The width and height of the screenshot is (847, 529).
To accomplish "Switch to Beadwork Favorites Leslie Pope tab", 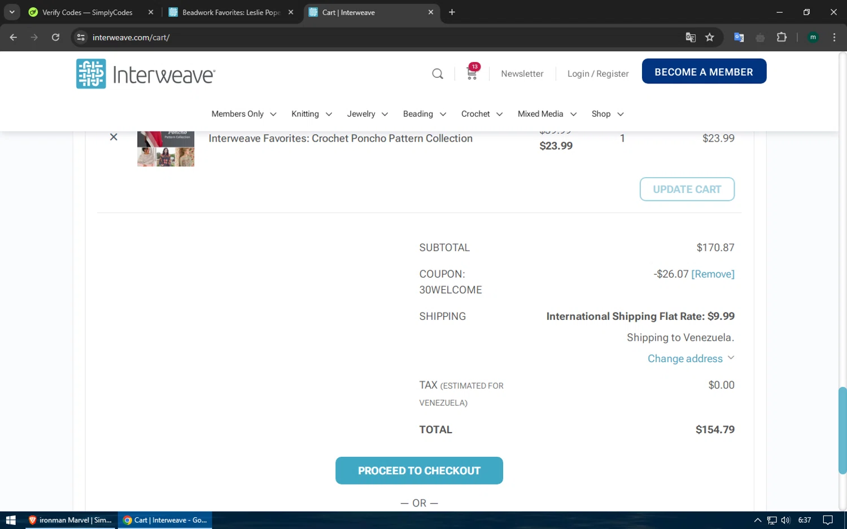I will click(x=231, y=12).
